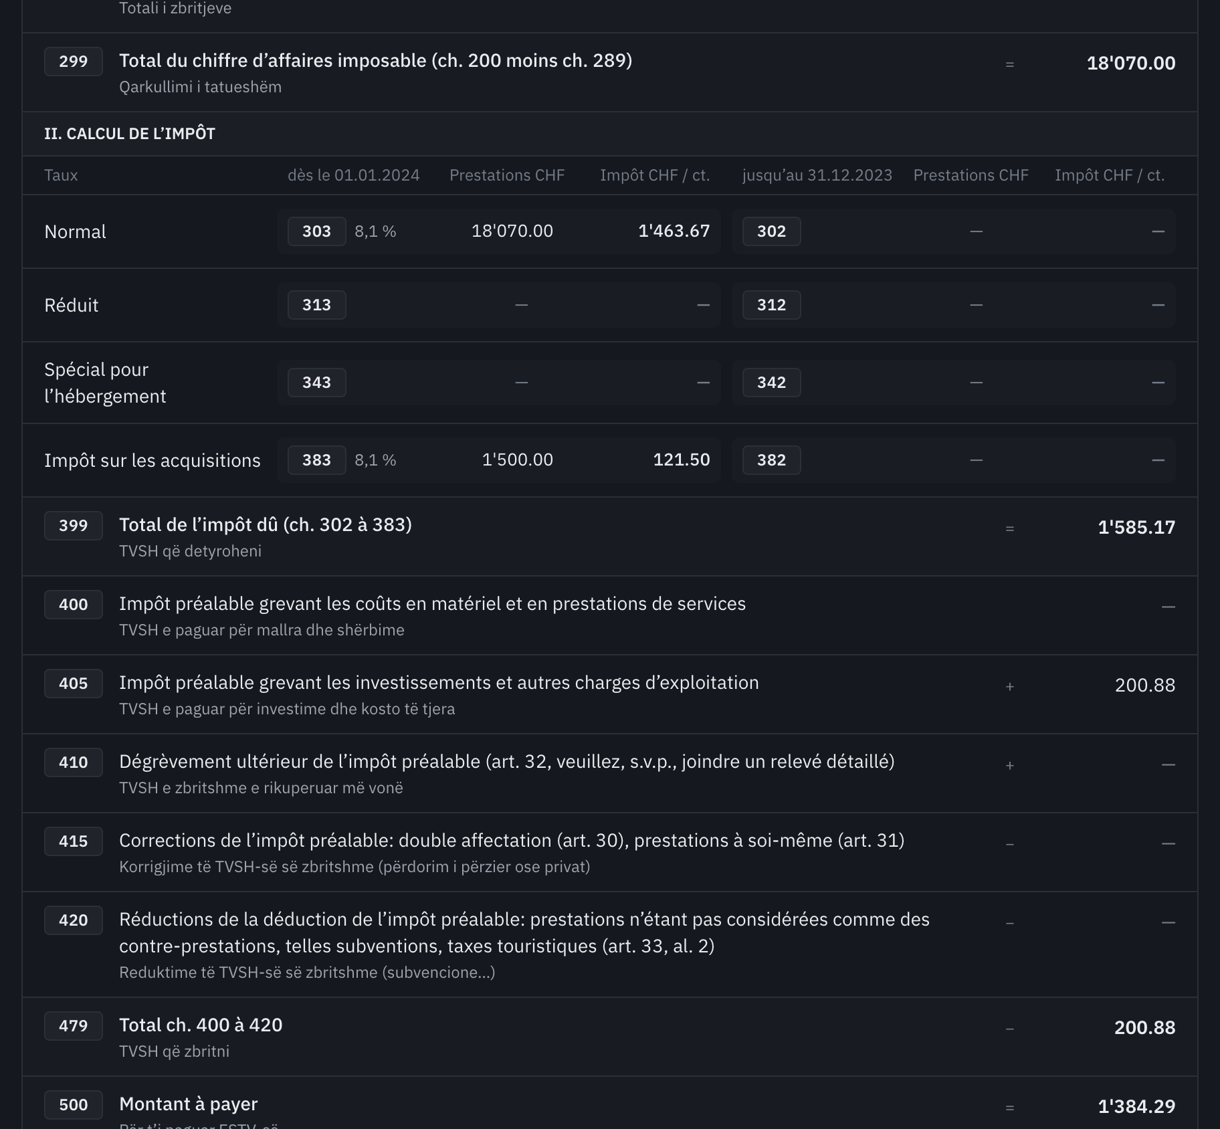
Task: Select the 1'500.00 acquisitions prestations value
Action: pyautogui.click(x=518, y=459)
